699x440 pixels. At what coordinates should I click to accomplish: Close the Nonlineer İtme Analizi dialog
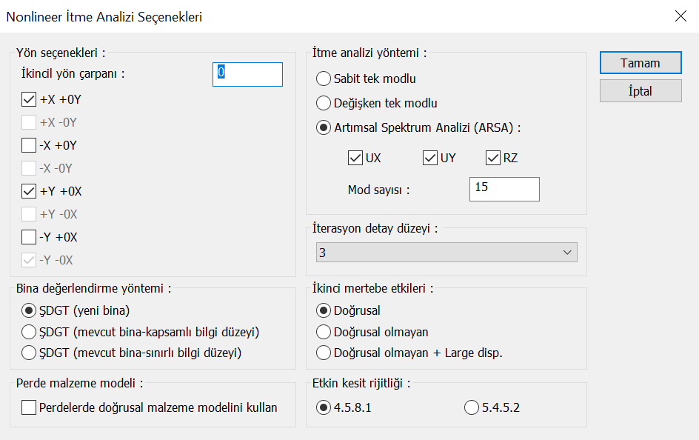[680, 16]
